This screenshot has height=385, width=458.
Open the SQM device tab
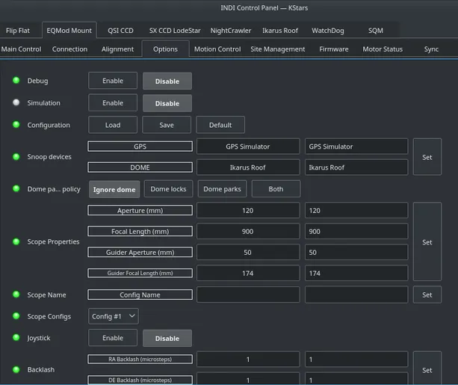pyautogui.click(x=375, y=31)
